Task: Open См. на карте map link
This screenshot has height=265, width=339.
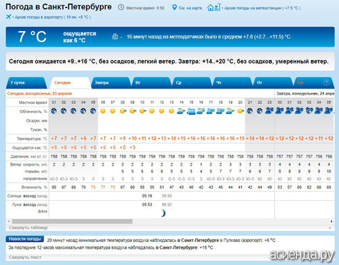Action: [191, 8]
